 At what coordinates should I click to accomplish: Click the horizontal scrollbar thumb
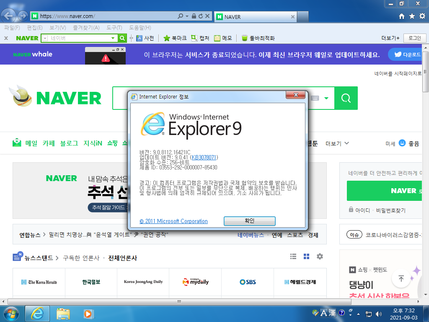click(x=179, y=301)
